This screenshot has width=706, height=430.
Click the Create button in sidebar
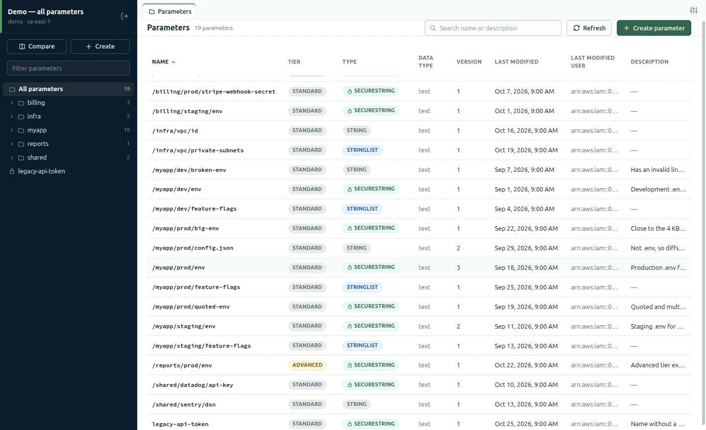[x=100, y=47]
